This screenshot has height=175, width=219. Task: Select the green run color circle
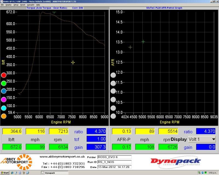point(4,83)
